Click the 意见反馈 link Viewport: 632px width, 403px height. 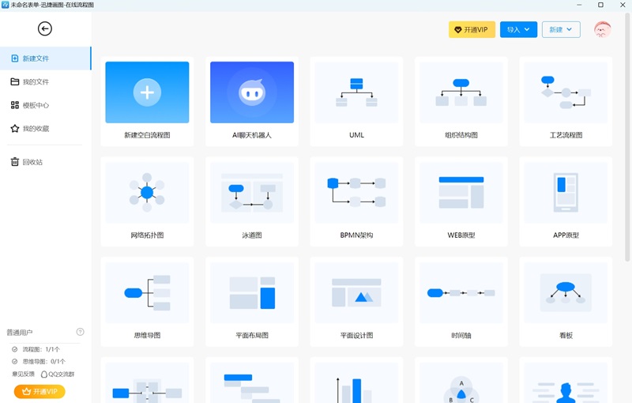[x=23, y=374]
